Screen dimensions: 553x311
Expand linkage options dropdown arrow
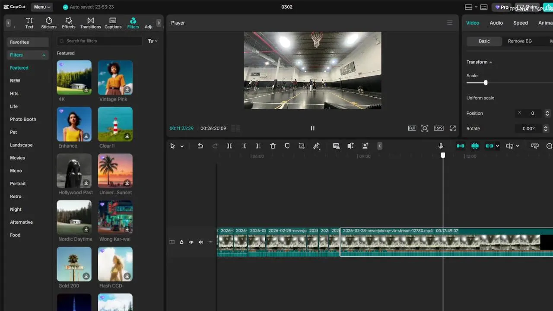click(497, 146)
